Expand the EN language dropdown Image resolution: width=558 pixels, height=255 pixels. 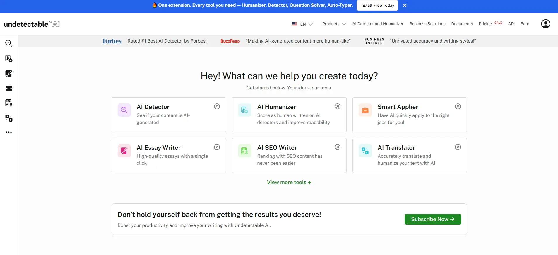(302, 24)
